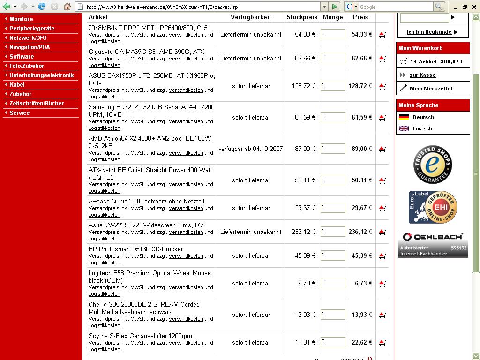This screenshot has height=360, width=480.
Task: Click the Ich bin Neukunde link
Action: click(x=429, y=32)
